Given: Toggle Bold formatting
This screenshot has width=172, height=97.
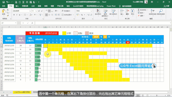Looking at the screenshot, I should coord(14,15).
